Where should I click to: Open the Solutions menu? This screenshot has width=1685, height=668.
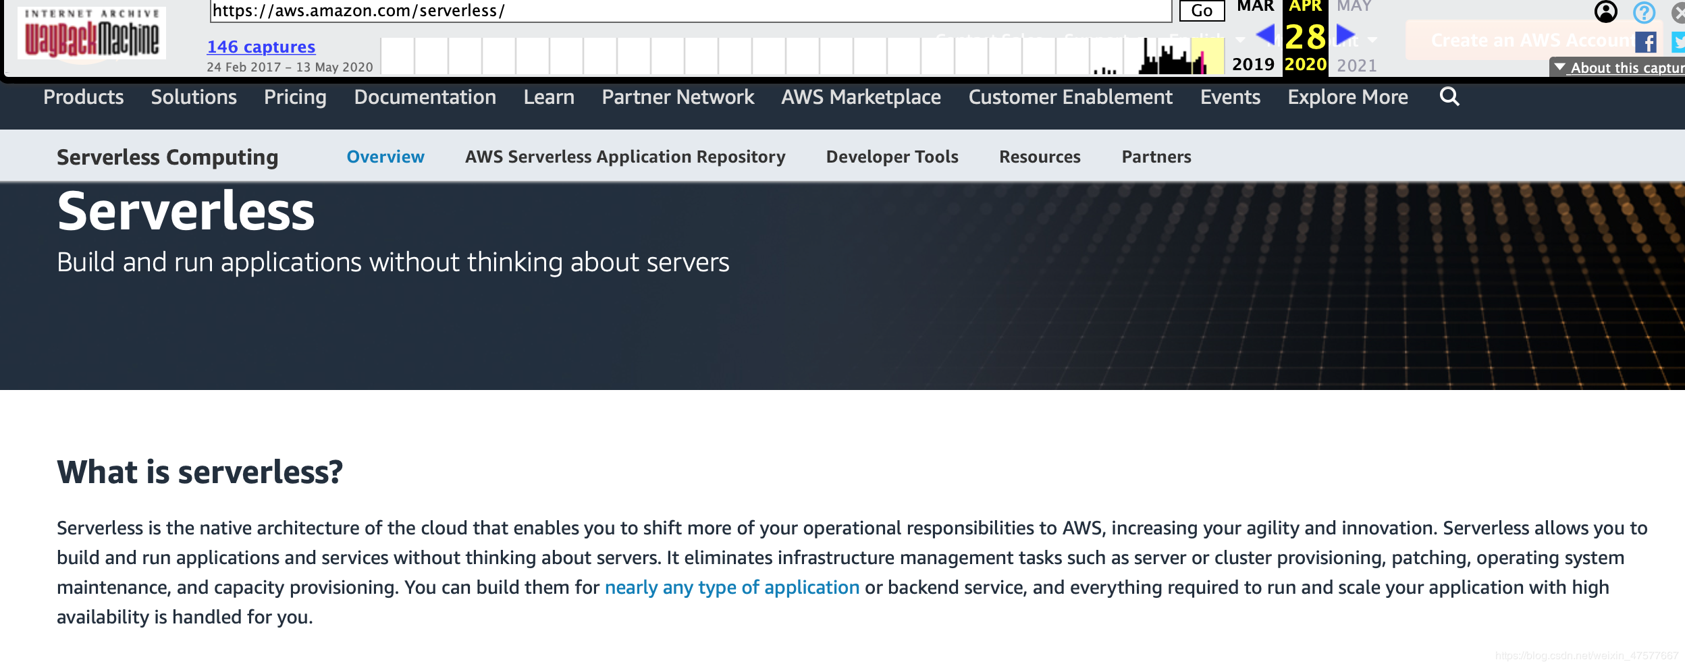pyautogui.click(x=194, y=97)
